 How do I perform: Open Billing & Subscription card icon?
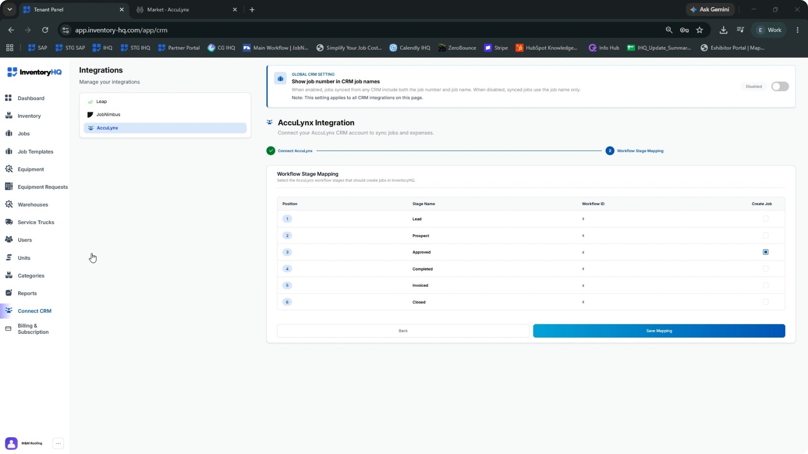8,329
